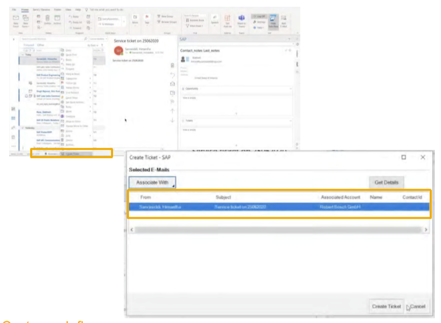Screen dimensions: 441x323
Task: Click Reply in the Outlook ribbon
Action: 74,16
